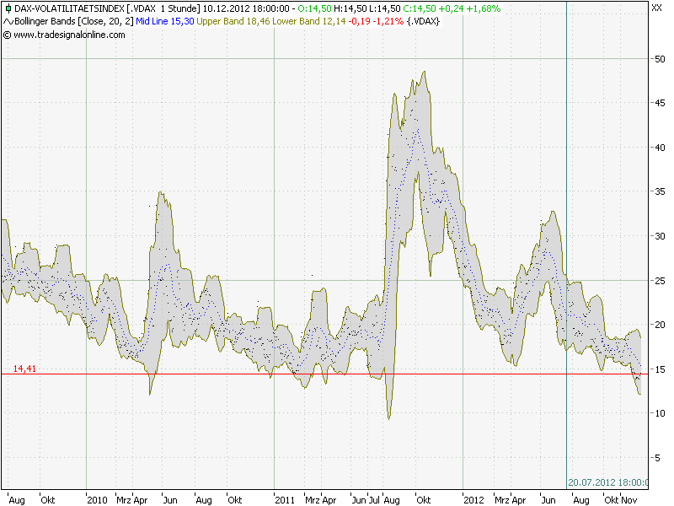Click the 1 Stunde interval in the title
Viewport: 674px width, 506px height.
[180, 8]
